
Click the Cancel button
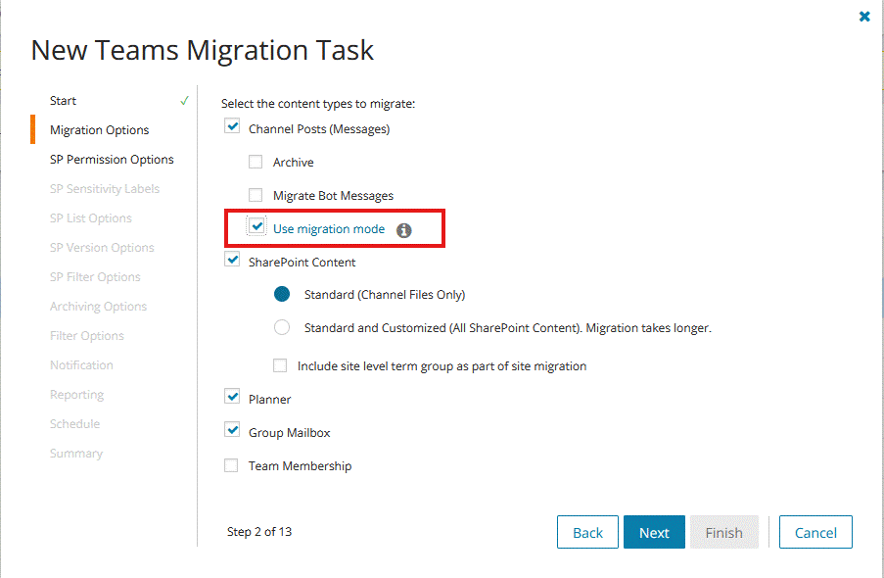[815, 532]
